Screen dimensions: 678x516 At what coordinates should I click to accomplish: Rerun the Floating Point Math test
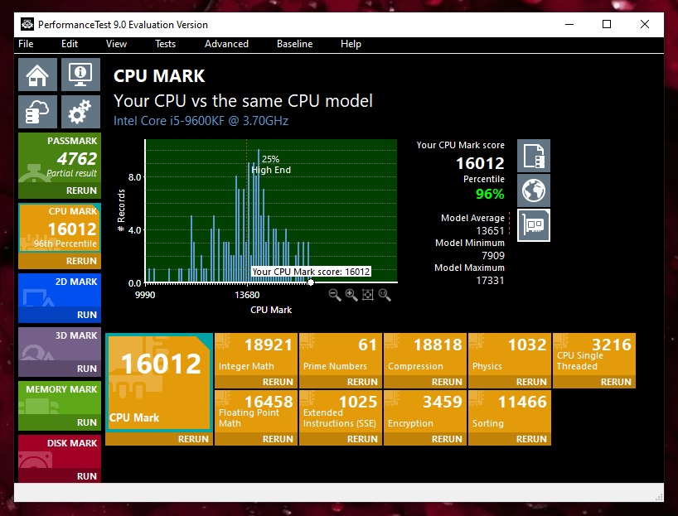[x=256, y=439]
